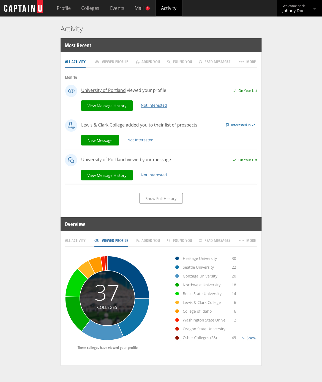Click the Mail notification badge

148,8
